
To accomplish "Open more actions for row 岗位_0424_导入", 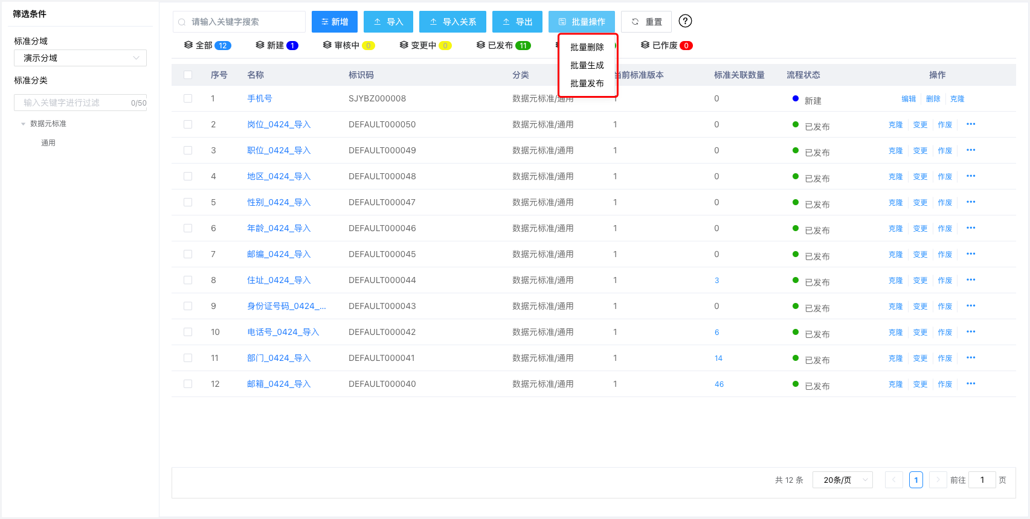I will coord(971,124).
